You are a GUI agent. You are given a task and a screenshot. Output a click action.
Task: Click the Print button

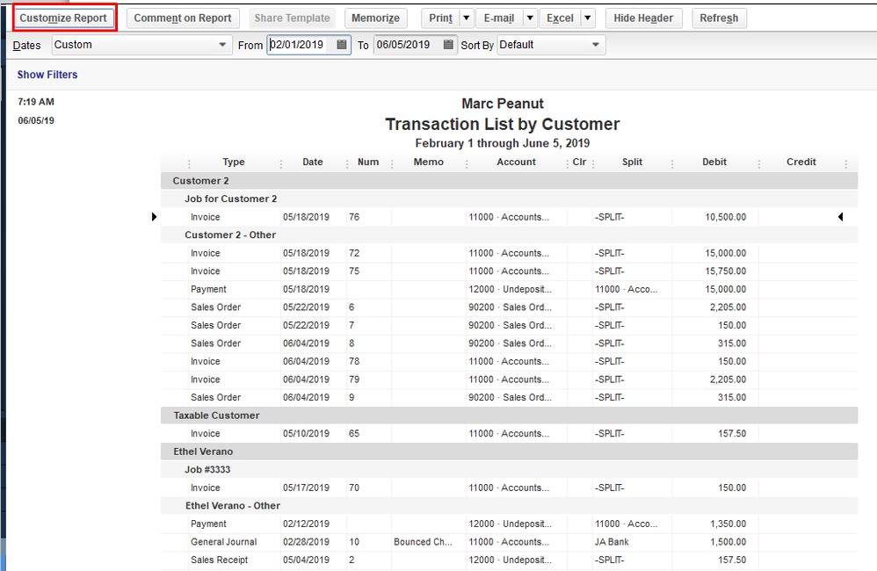pos(441,18)
